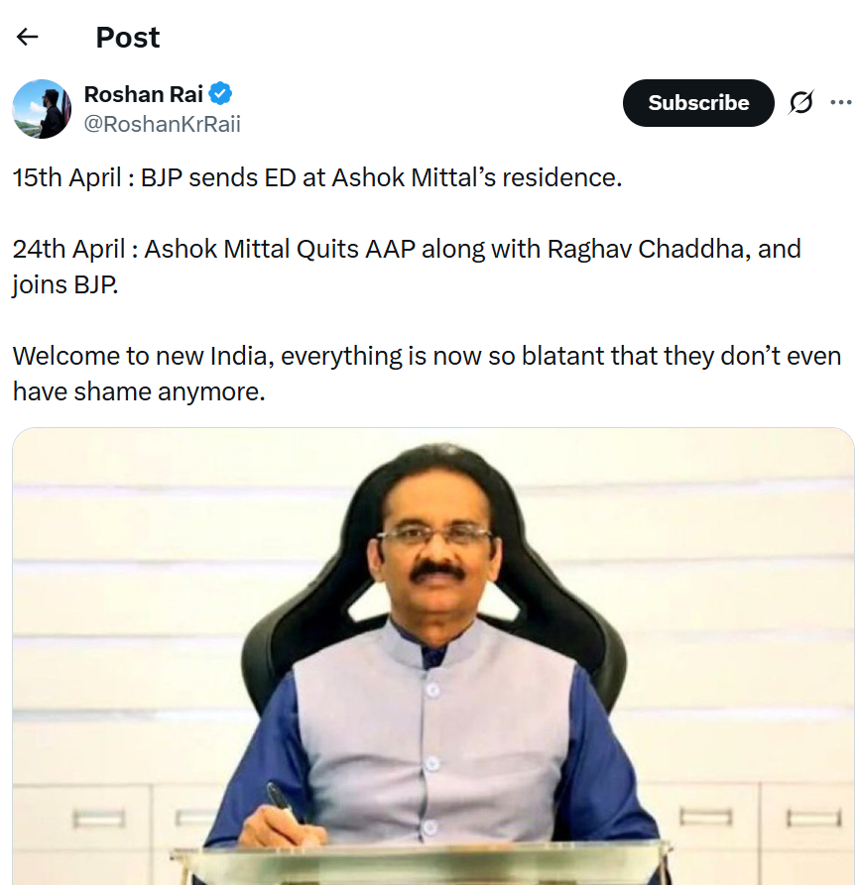The image size is (860, 885).
Task: Open the @RoshanKrRaii handle link
Action: tap(162, 124)
